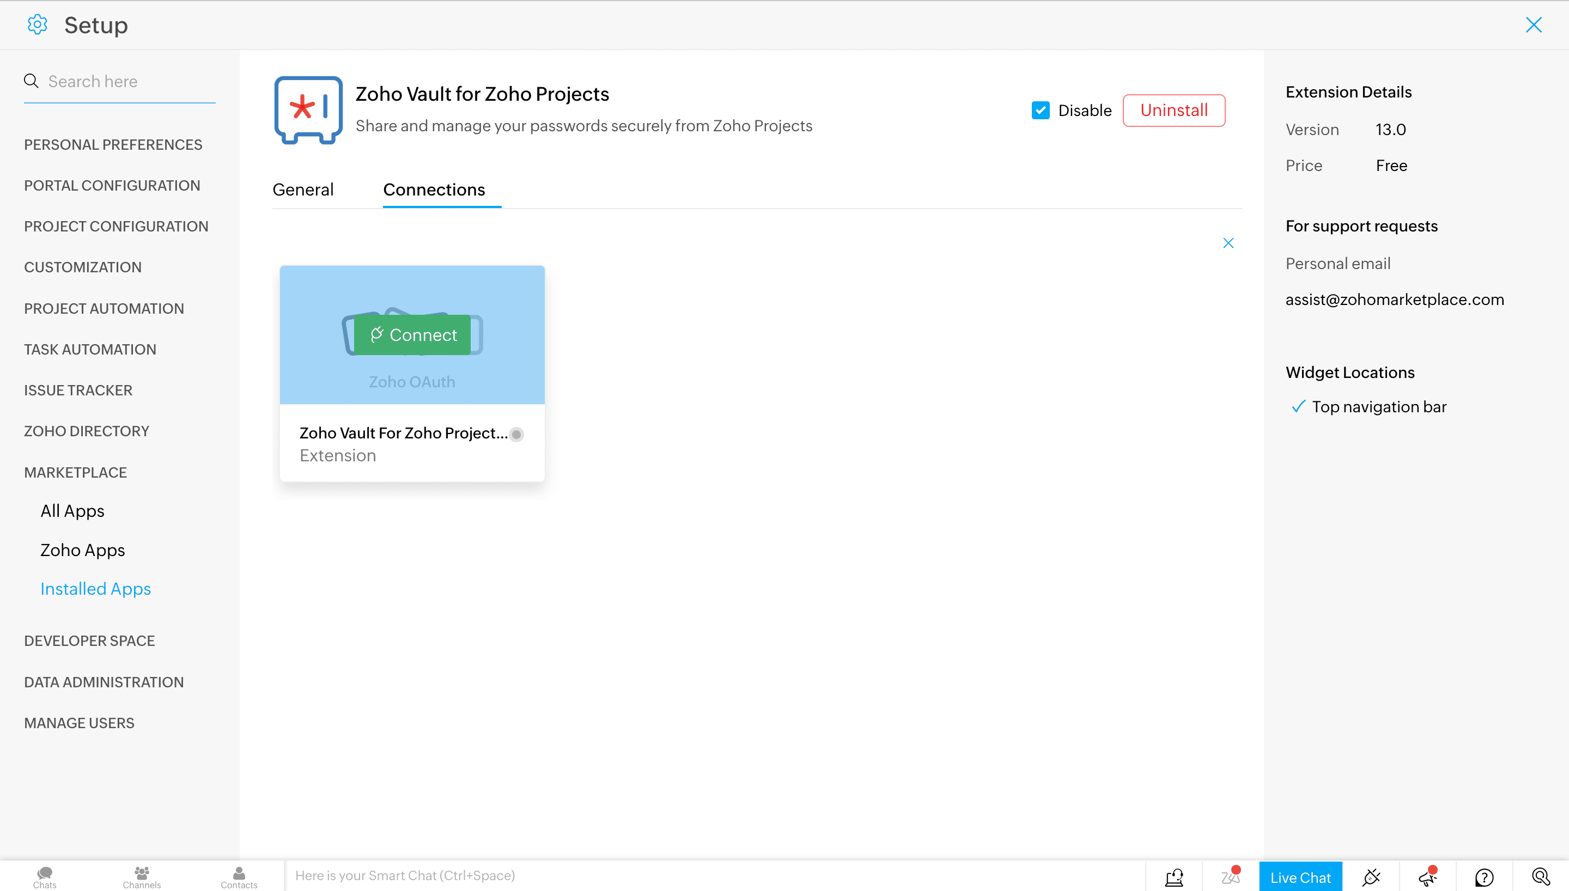Expand PROJECT CONFIGURATION section
The width and height of the screenshot is (1569, 891).
115,227
